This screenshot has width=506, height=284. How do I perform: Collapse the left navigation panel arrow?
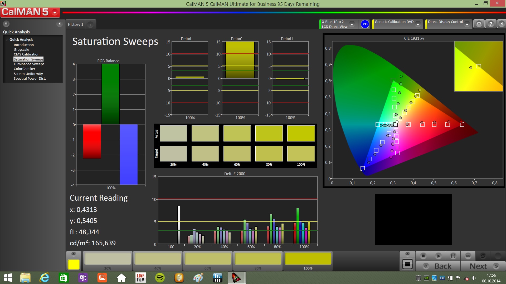click(x=60, y=24)
